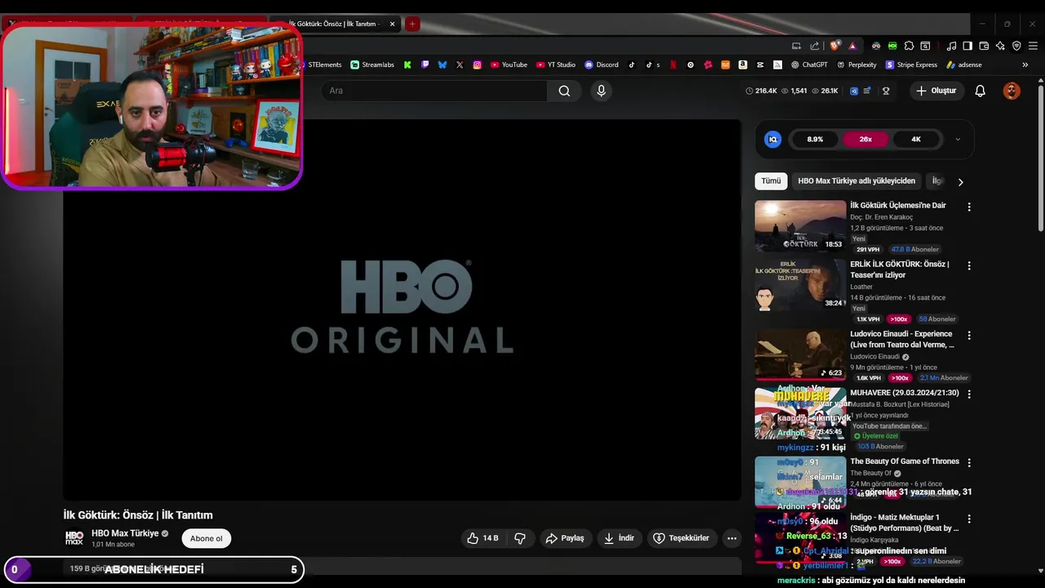Toggle the browser sidebar panel icon
This screenshot has width=1045, height=588.
click(967, 46)
